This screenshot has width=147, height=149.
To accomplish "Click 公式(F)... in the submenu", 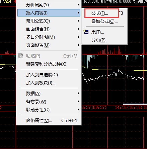I will (104, 13).
